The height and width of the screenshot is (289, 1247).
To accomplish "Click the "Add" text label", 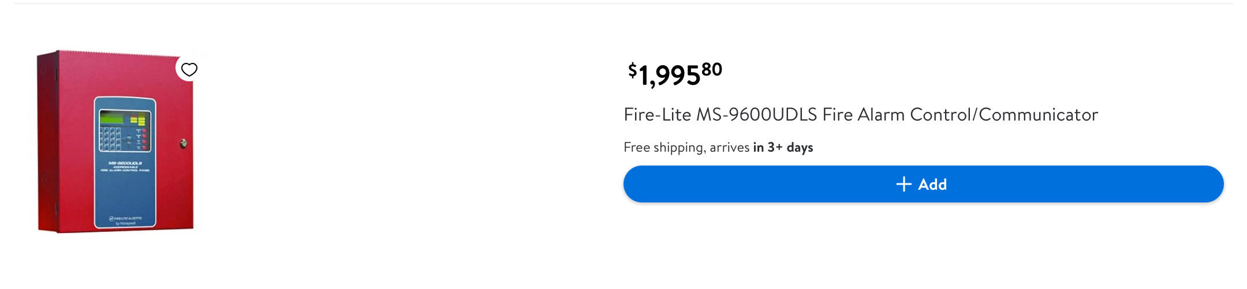I will [932, 185].
